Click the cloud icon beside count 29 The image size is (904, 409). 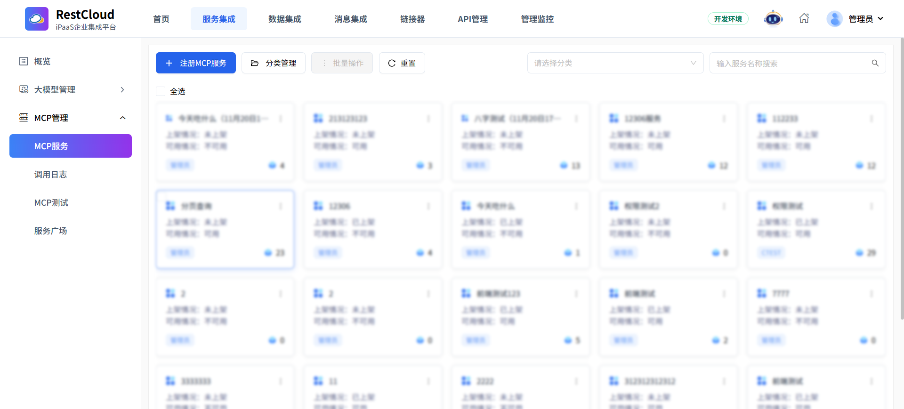click(859, 253)
